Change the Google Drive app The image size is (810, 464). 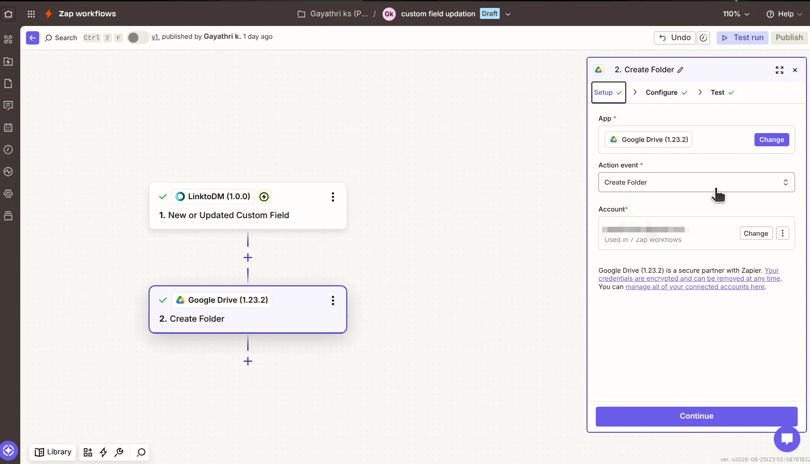click(x=771, y=140)
